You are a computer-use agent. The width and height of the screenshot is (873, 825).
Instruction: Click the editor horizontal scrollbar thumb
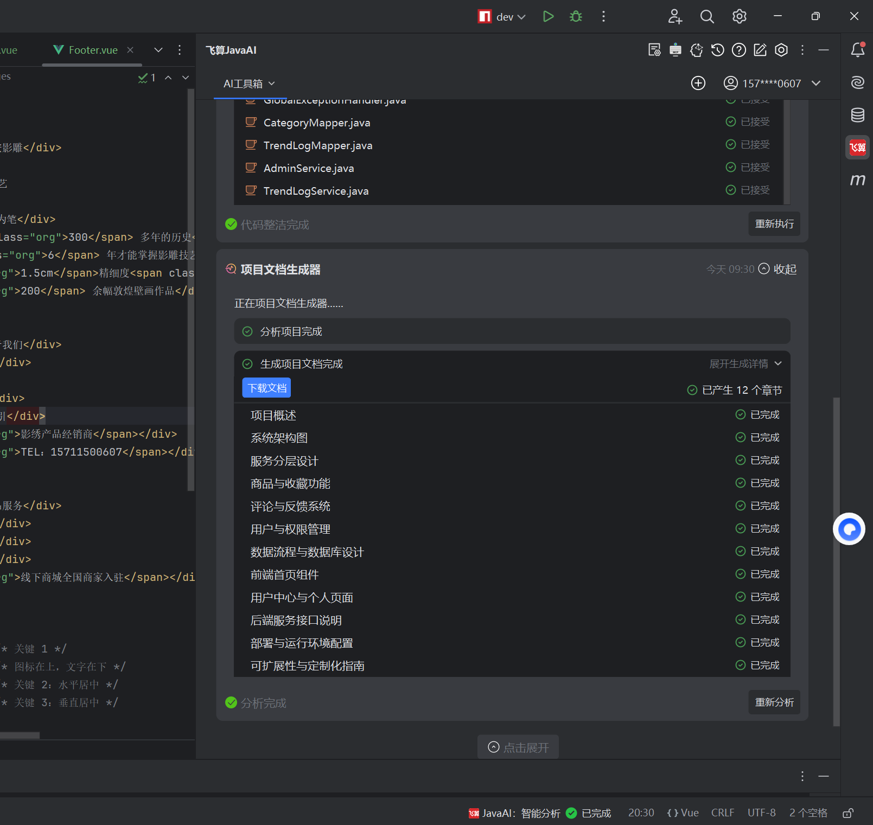click(20, 736)
